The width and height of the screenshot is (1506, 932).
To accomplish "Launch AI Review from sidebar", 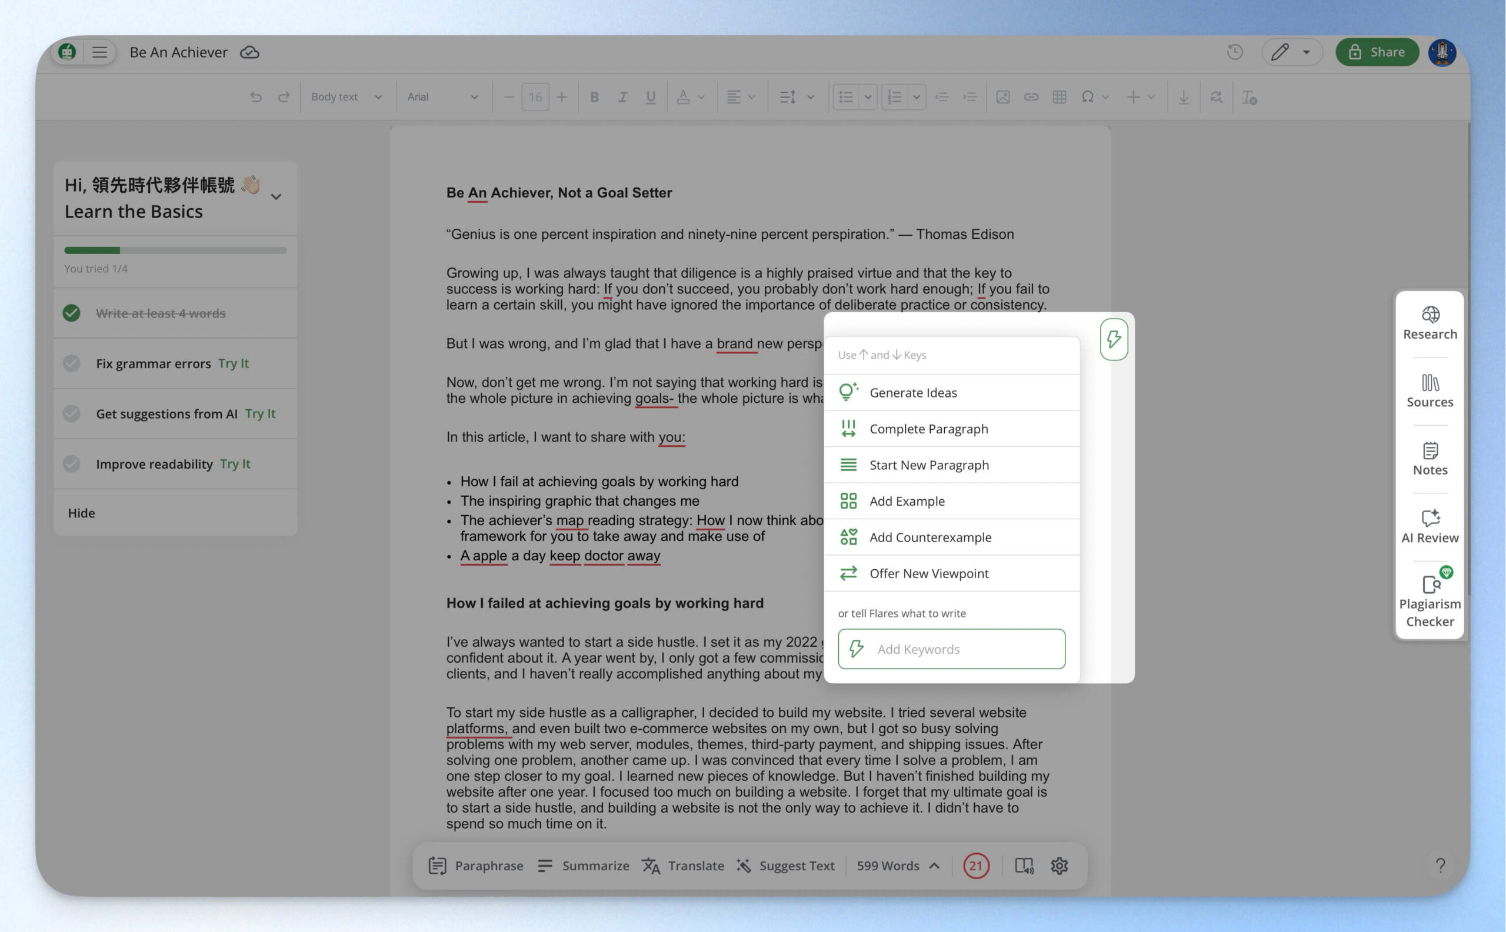I will click(x=1430, y=527).
